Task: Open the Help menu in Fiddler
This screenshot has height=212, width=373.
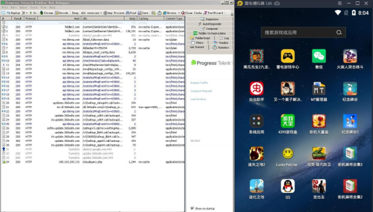Action: tap(52, 7)
